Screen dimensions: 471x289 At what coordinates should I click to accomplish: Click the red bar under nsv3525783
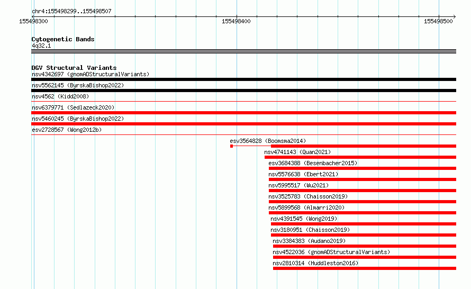point(363,202)
